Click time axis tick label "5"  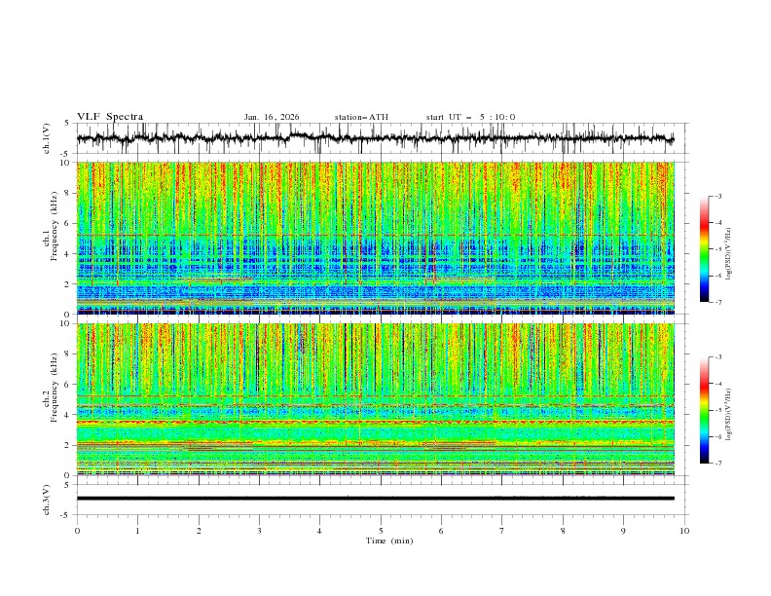[381, 531]
